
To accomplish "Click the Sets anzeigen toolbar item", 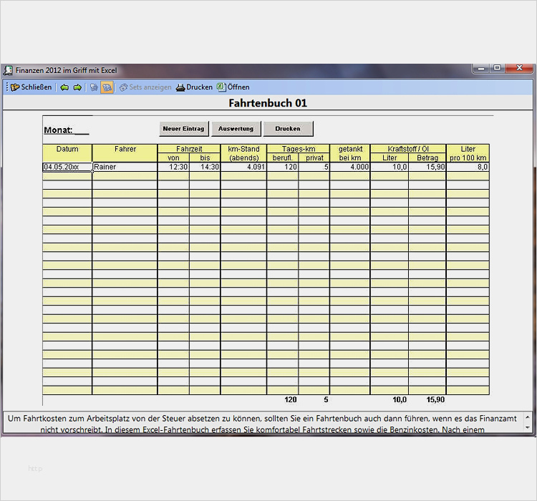I will point(145,87).
